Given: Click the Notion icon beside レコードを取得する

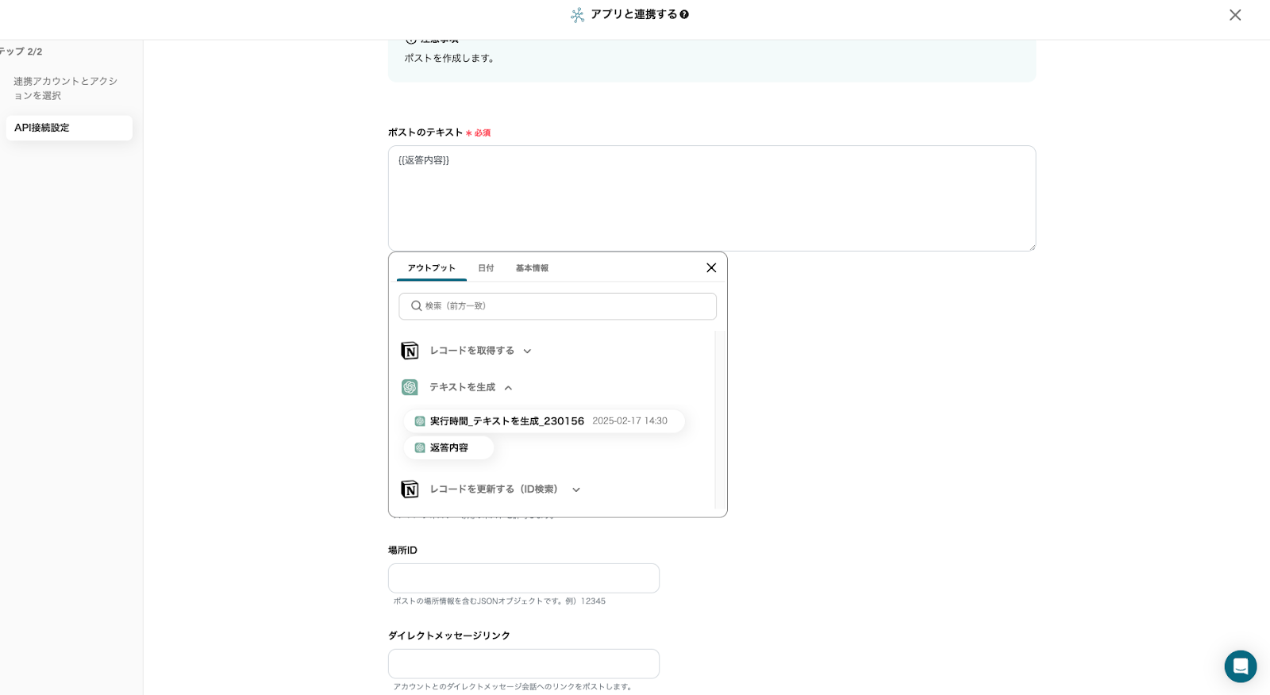Looking at the screenshot, I should (x=410, y=351).
